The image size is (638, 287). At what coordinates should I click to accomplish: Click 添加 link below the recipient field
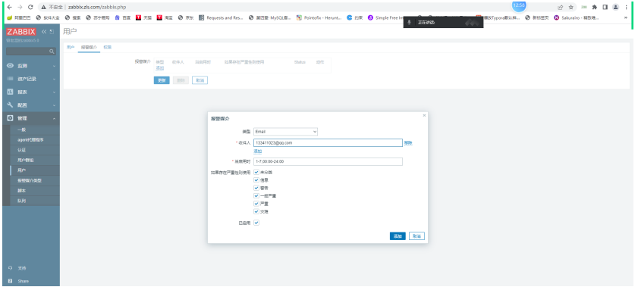pyautogui.click(x=258, y=151)
